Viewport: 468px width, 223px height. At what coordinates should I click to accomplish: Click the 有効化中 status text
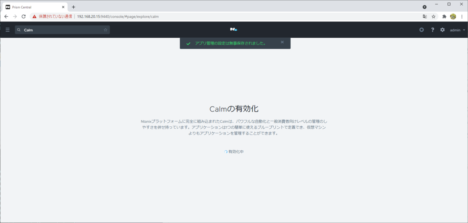(236, 152)
